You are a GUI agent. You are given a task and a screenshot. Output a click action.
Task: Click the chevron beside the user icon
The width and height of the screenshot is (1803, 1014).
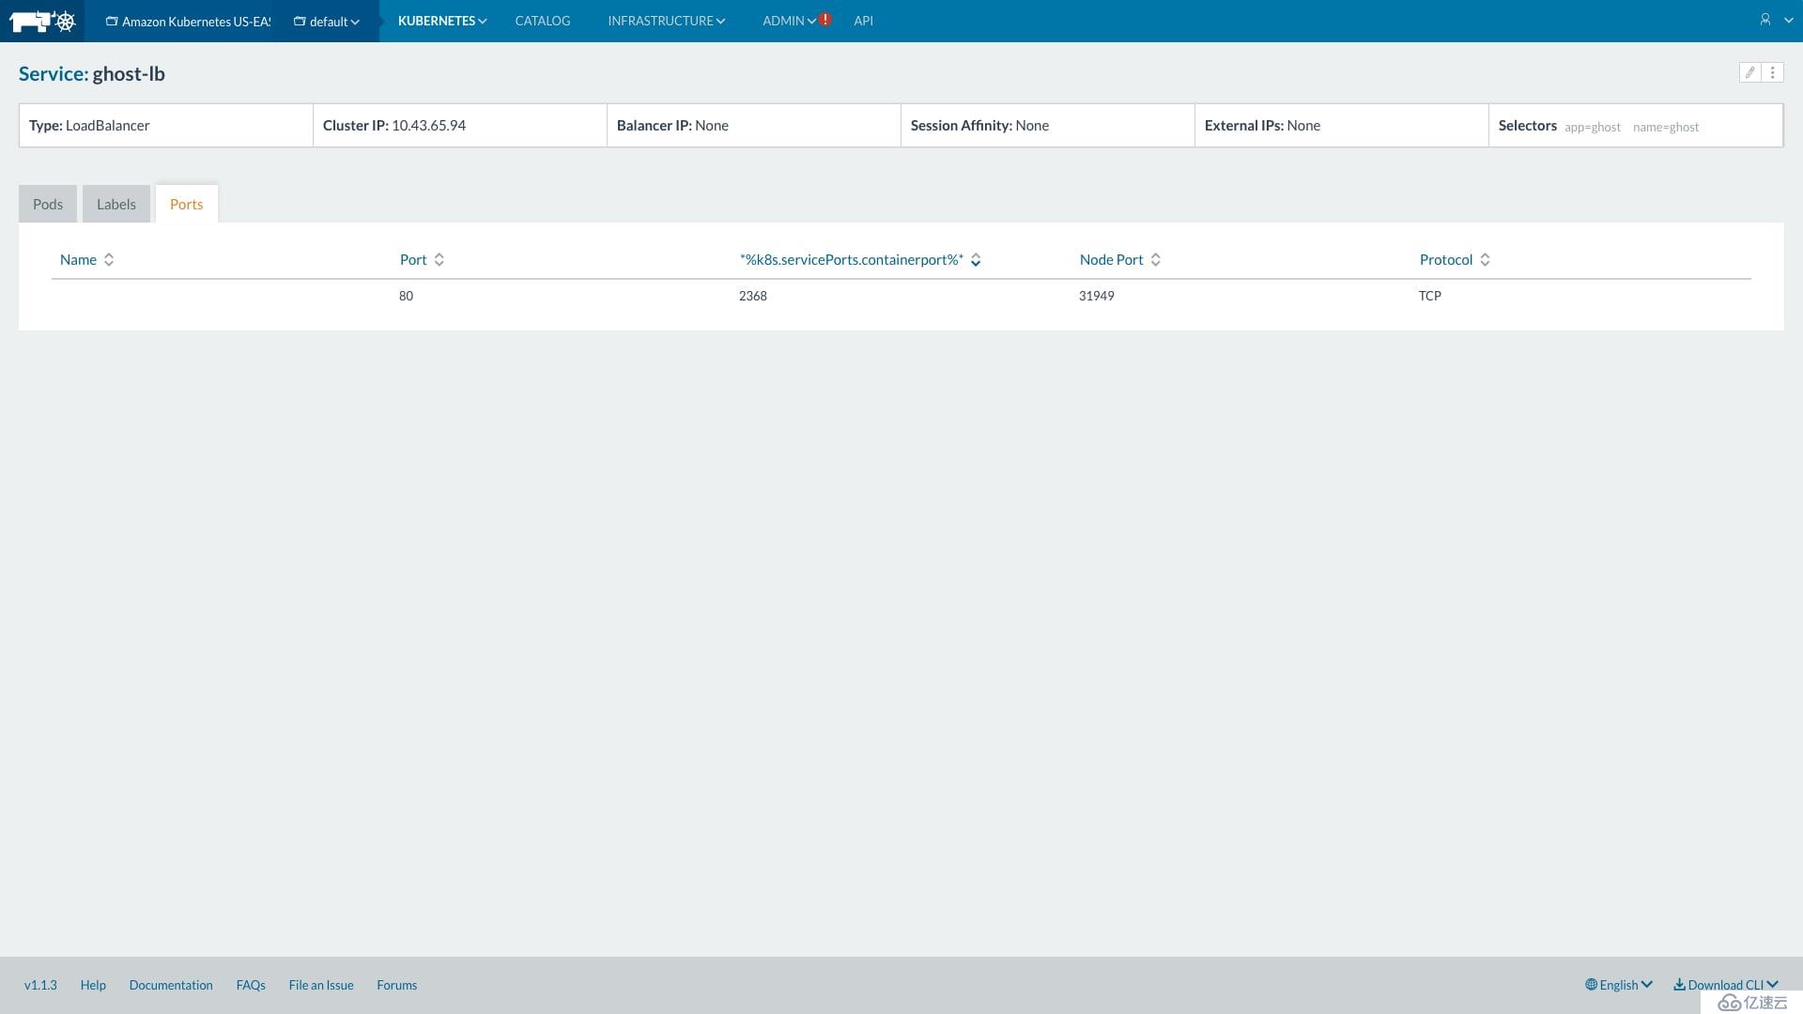[1788, 20]
